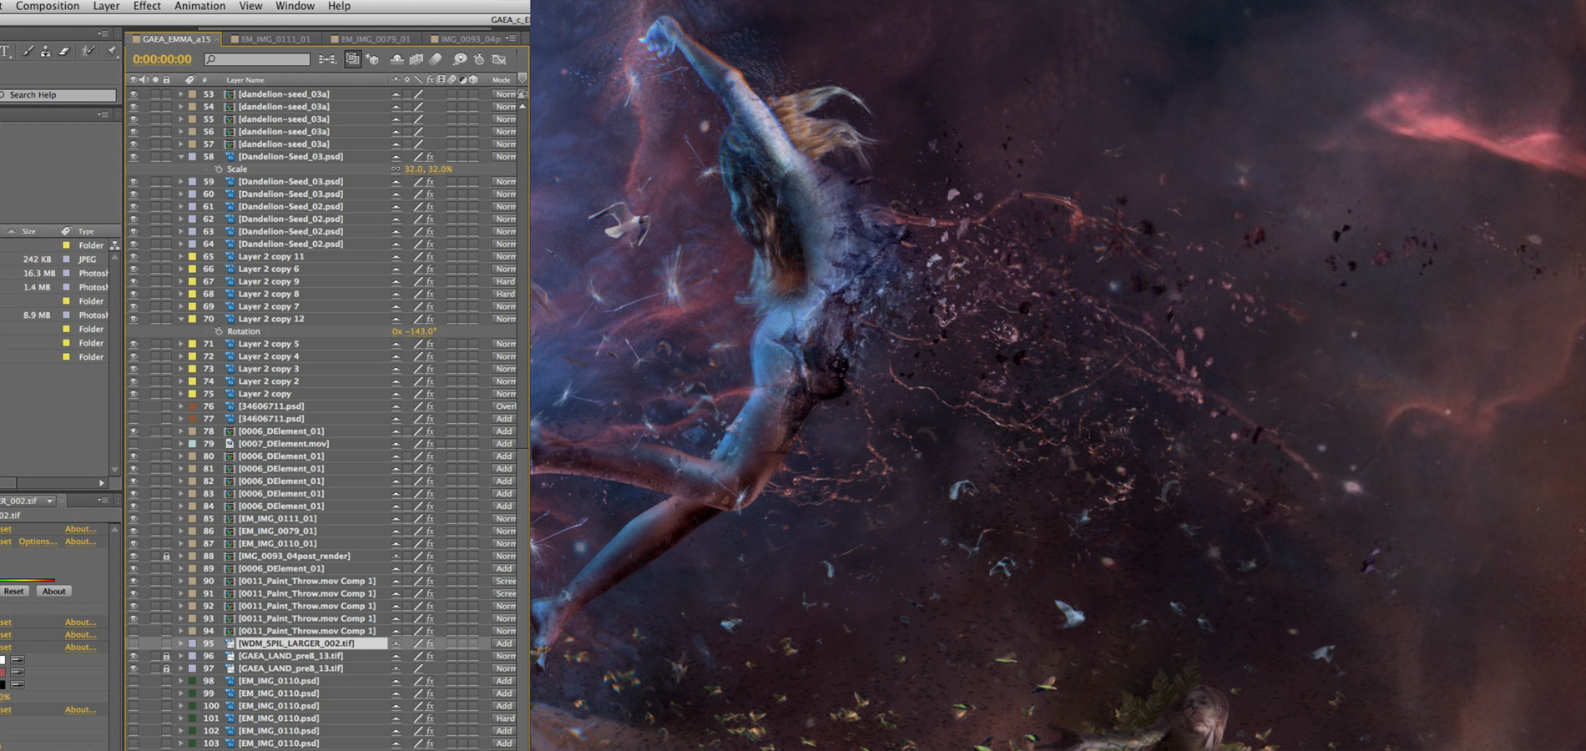This screenshot has height=751, width=1586.
Task: Click the Label column tag icon
Action: pyautogui.click(x=189, y=80)
